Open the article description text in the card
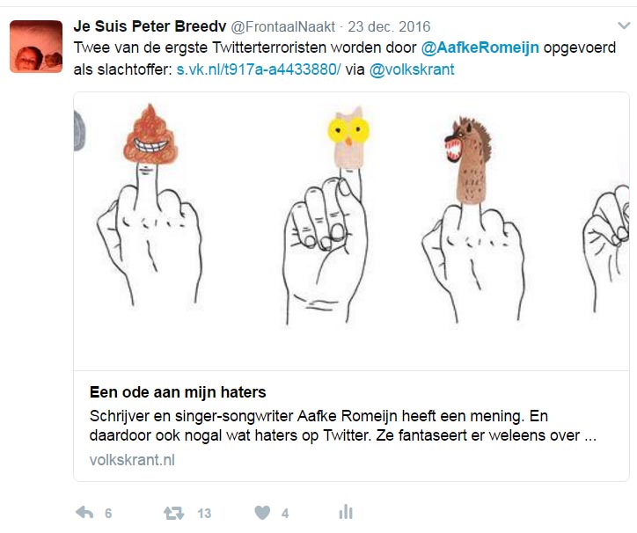 click(x=342, y=426)
